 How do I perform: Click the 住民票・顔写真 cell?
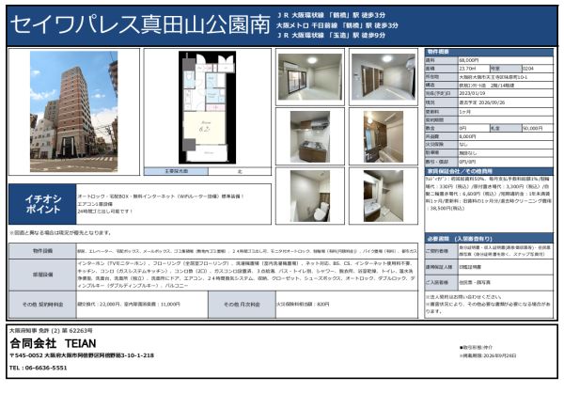506,282
